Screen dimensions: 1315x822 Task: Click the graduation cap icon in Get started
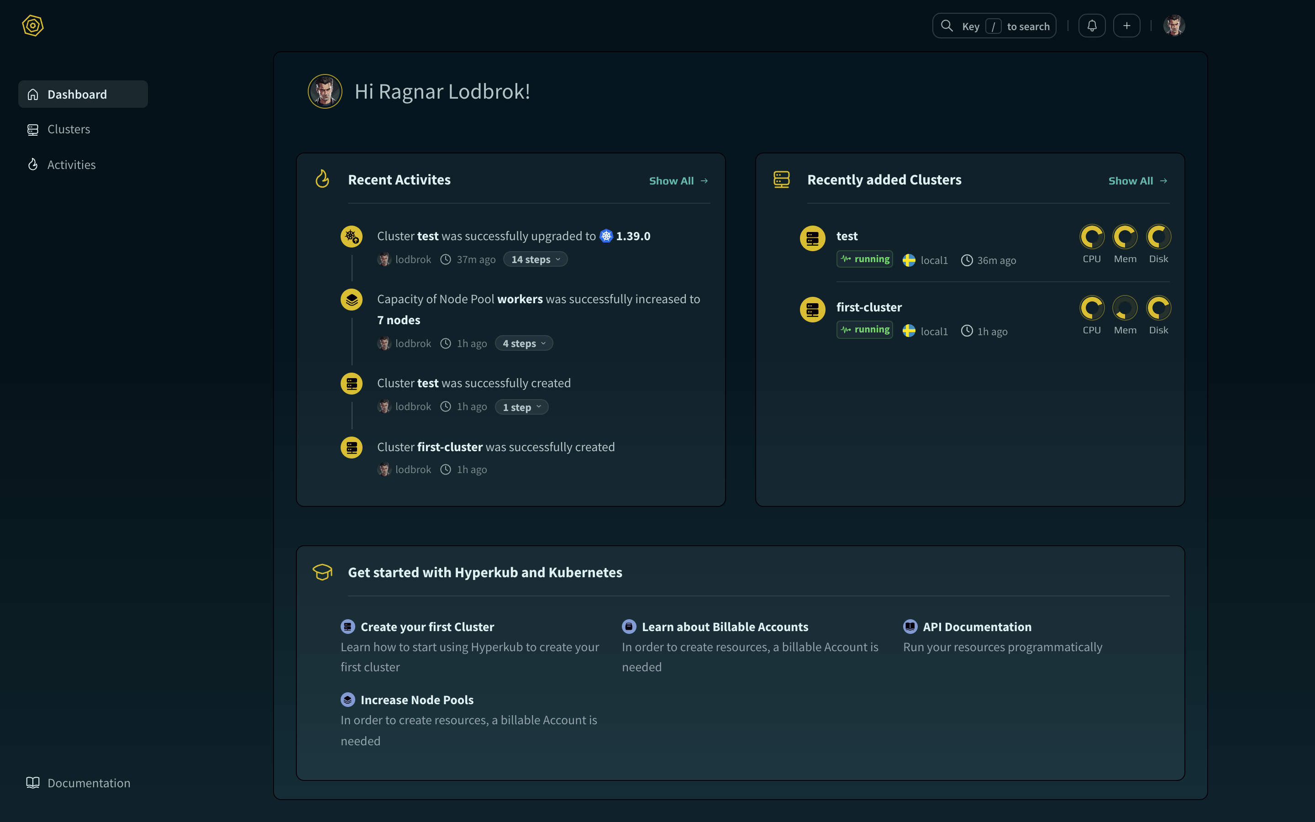[x=322, y=572]
